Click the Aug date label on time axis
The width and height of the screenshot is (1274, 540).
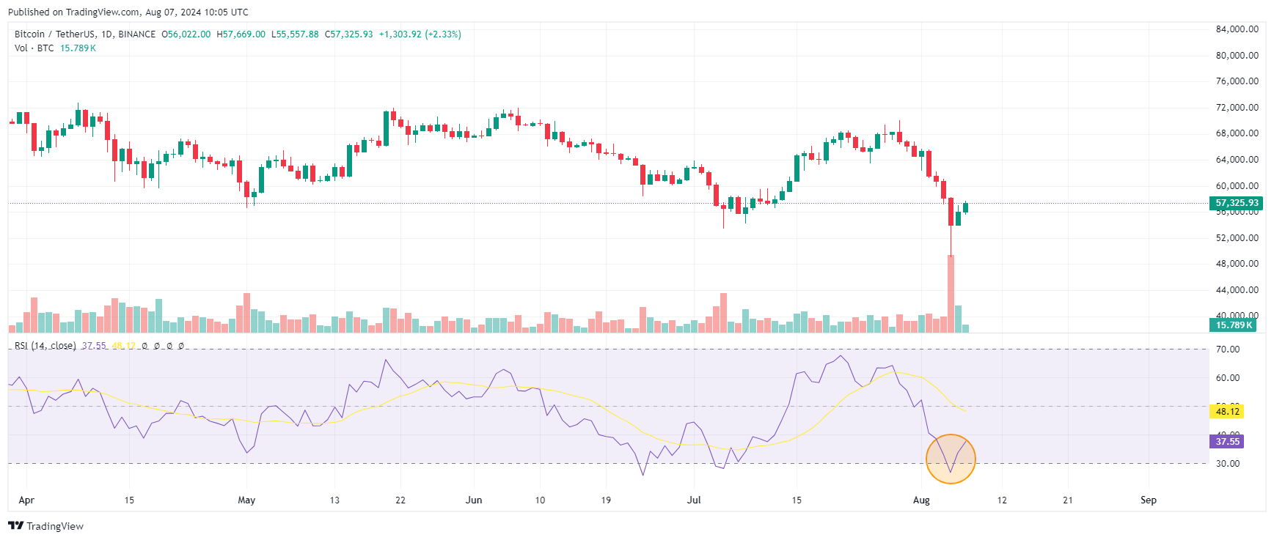[x=921, y=500]
